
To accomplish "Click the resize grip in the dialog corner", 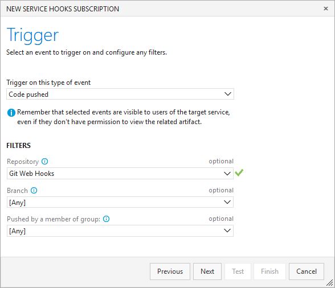I will (330, 283).
